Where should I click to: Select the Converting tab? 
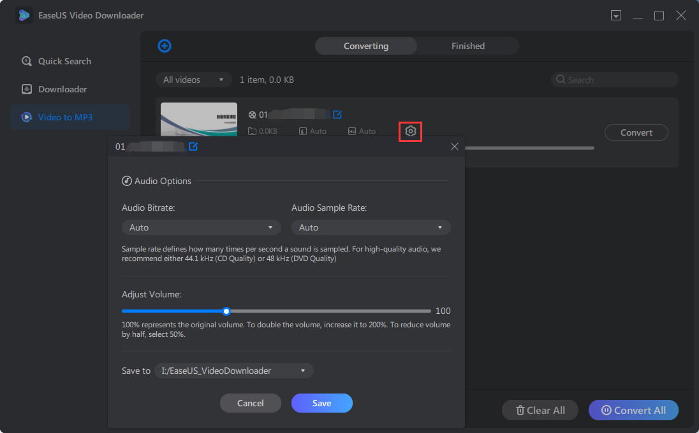pos(365,46)
